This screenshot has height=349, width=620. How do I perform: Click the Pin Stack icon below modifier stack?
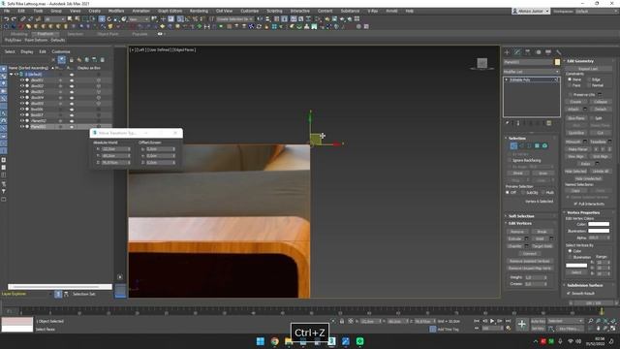(x=508, y=123)
